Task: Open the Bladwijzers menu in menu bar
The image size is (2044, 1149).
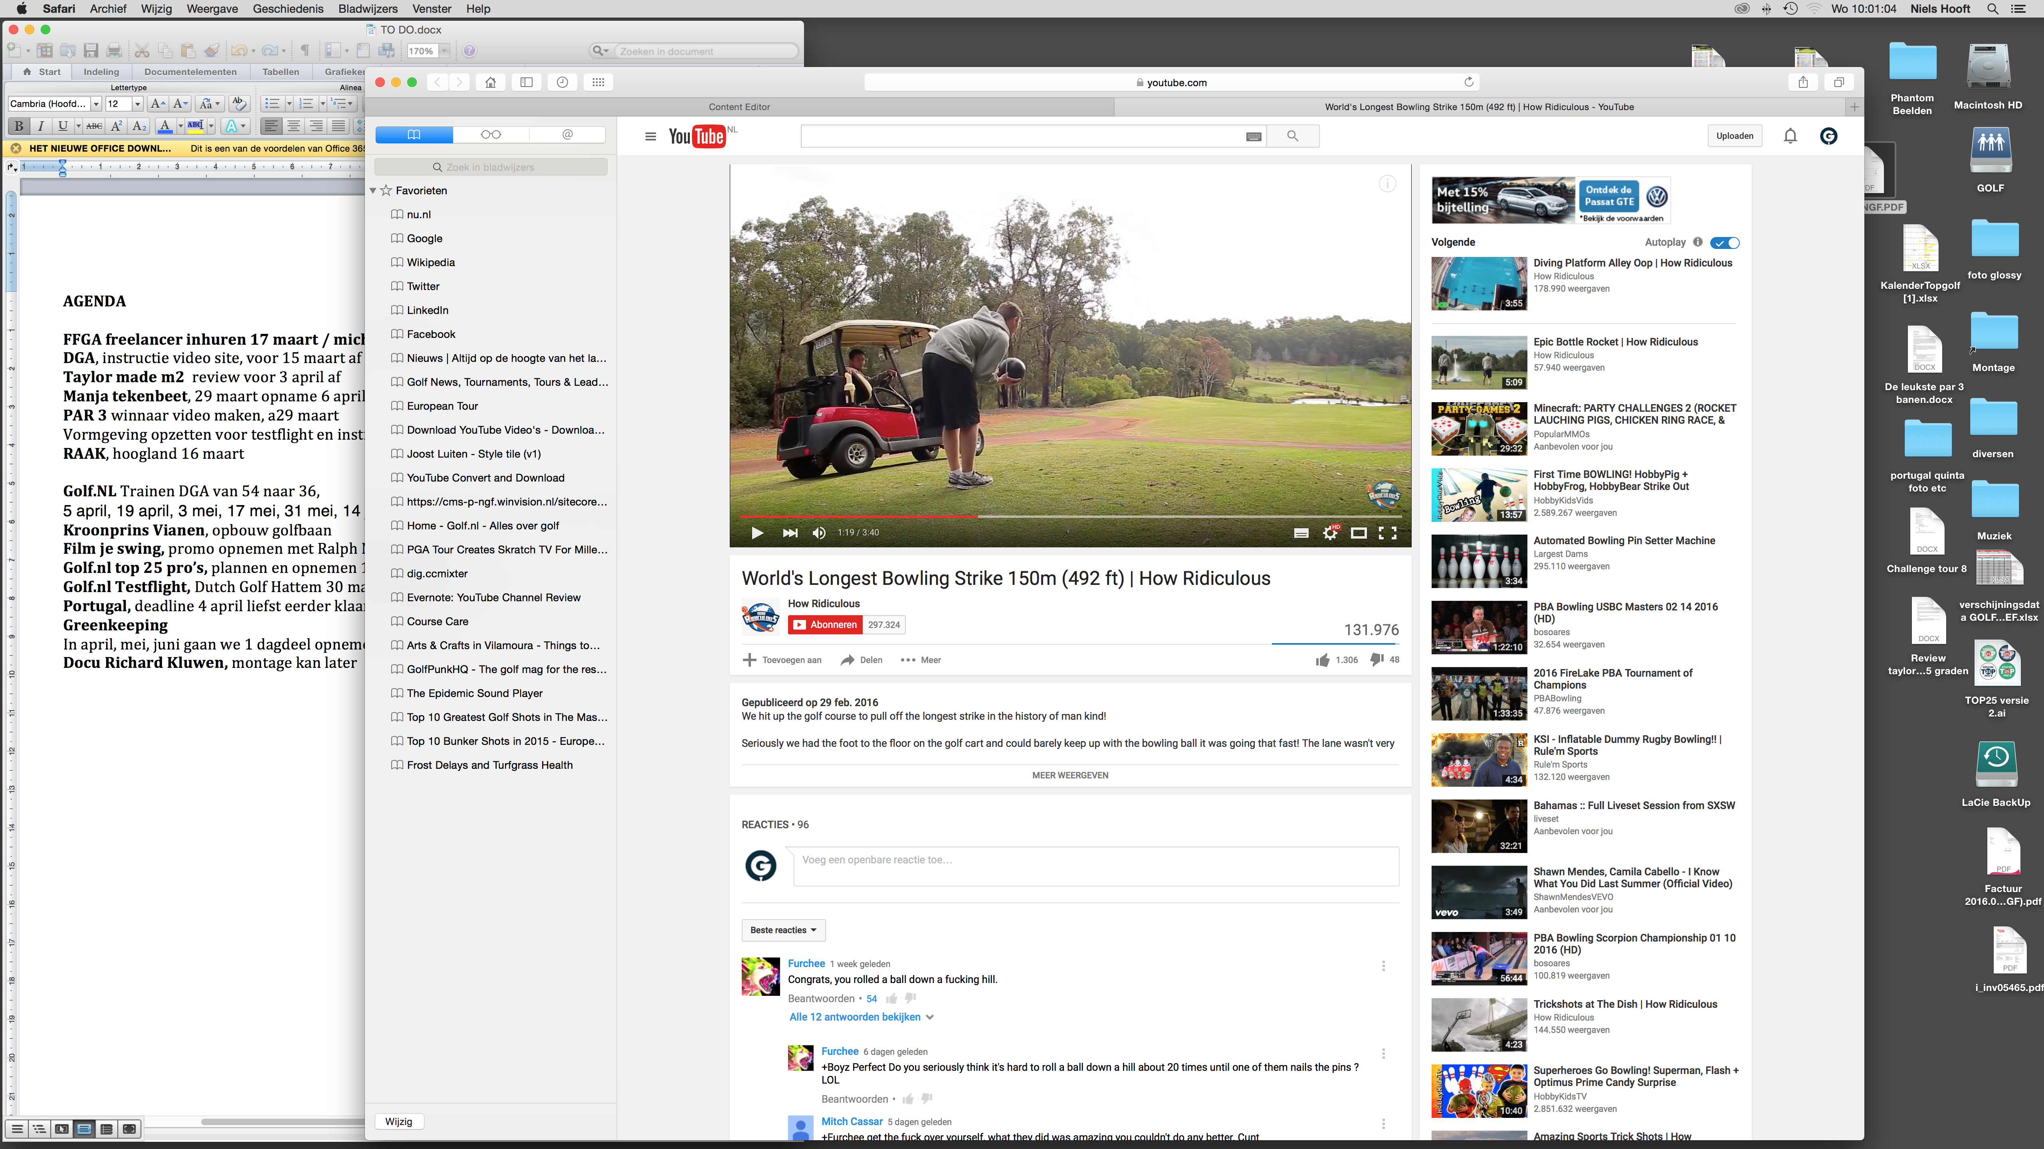Action: point(367,9)
